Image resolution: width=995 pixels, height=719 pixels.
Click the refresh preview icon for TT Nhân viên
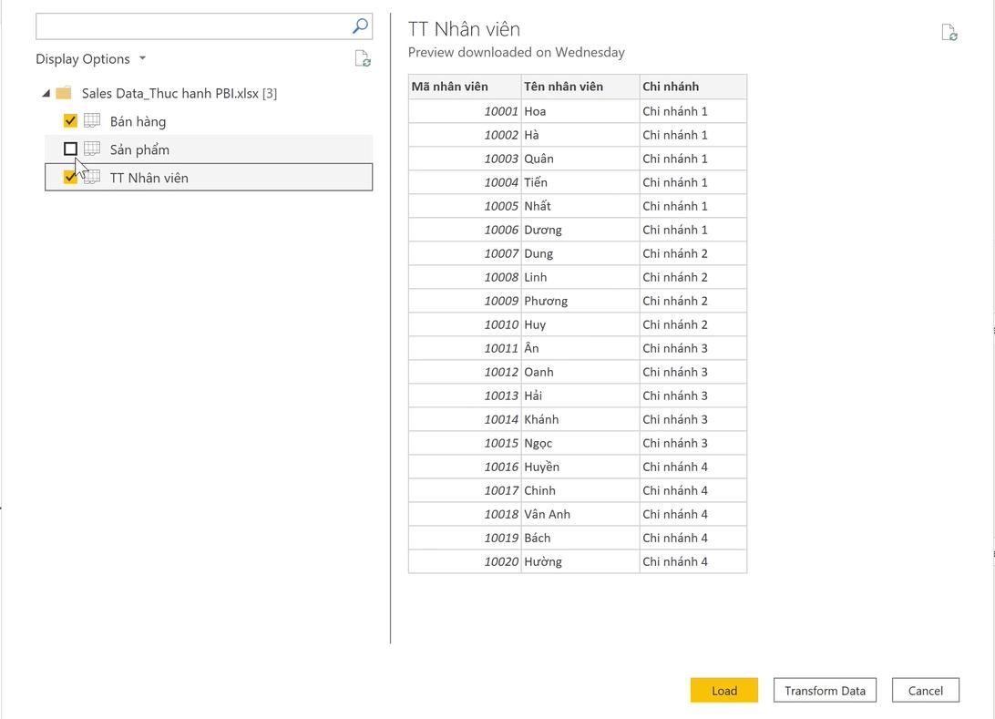pos(950,31)
